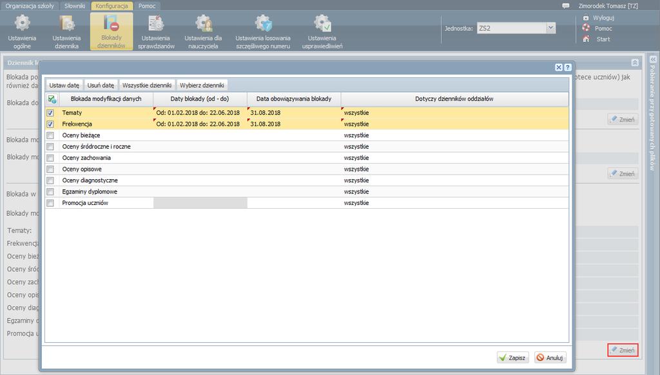Image resolution: width=660 pixels, height=375 pixels.
Task: Click Tematy 31.08.2018 effective date cell
Action: point(294,113)
